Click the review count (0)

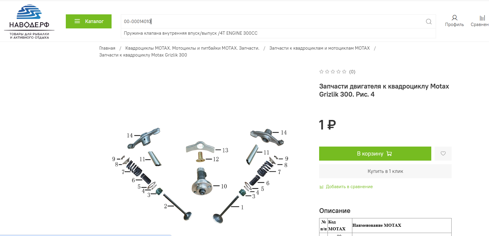(x=352, y=72)
